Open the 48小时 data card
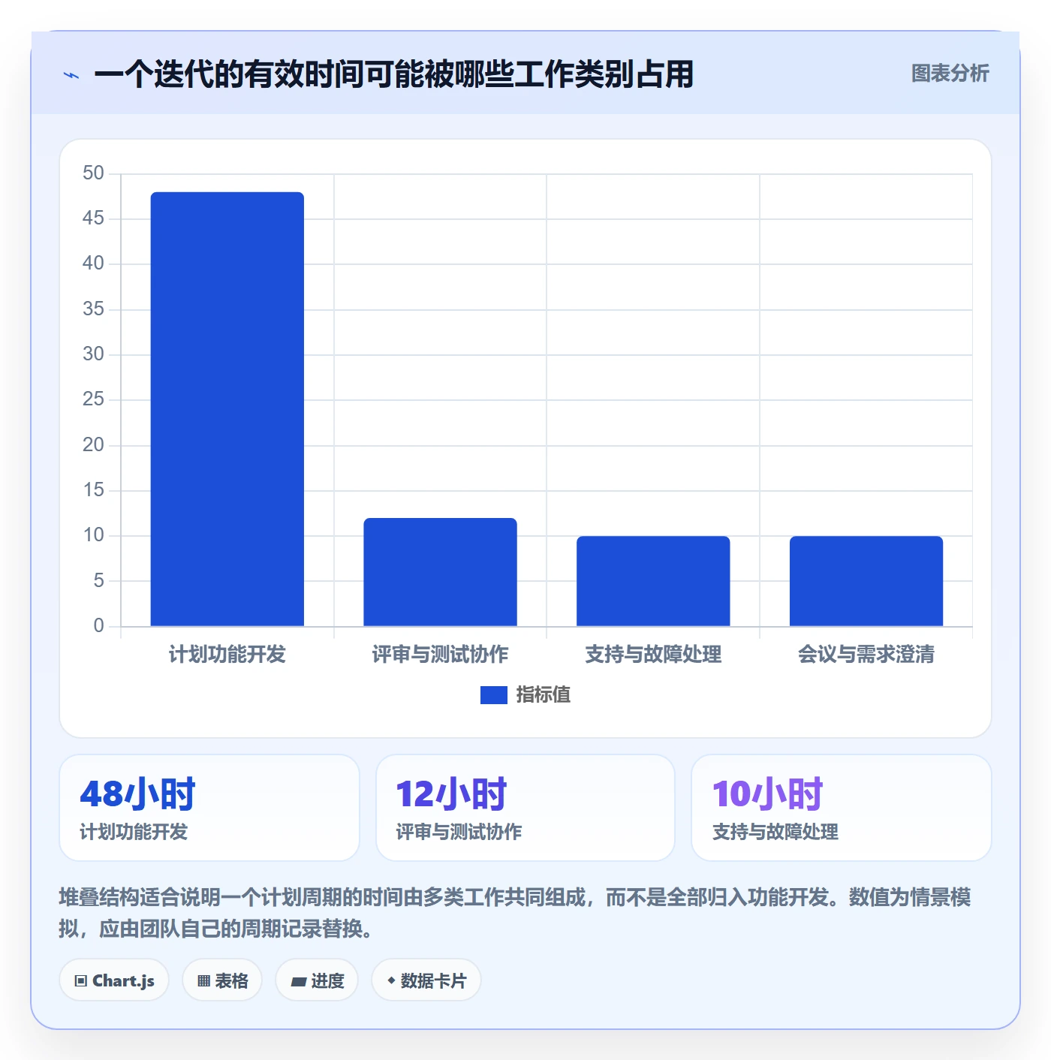The height and width of the screenshot is (1060, 1051). tap(209, 808)
